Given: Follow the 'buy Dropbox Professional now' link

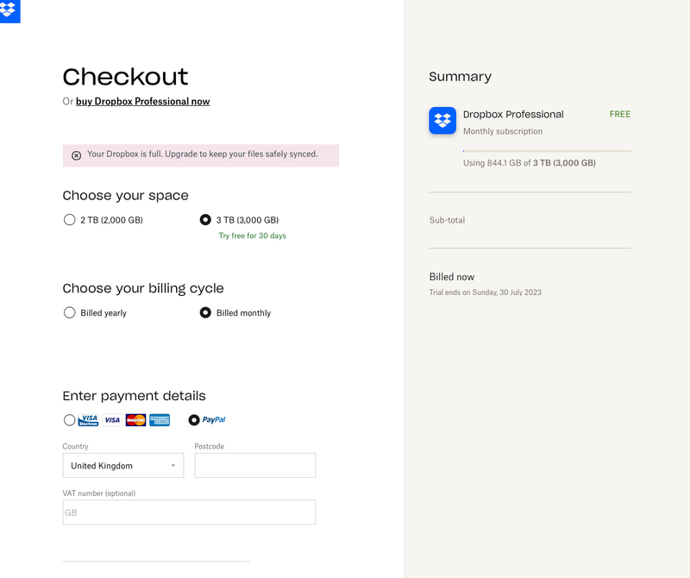Looking at the screenshot, I should (x=142, y=102).
